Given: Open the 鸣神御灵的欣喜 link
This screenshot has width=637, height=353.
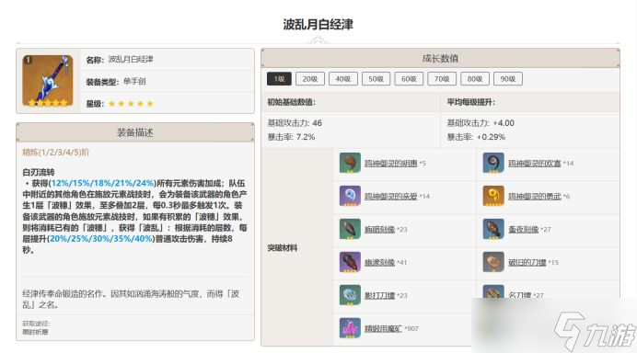Looking at the screenshot, I should pyautogui.click(x=535, y=164).
